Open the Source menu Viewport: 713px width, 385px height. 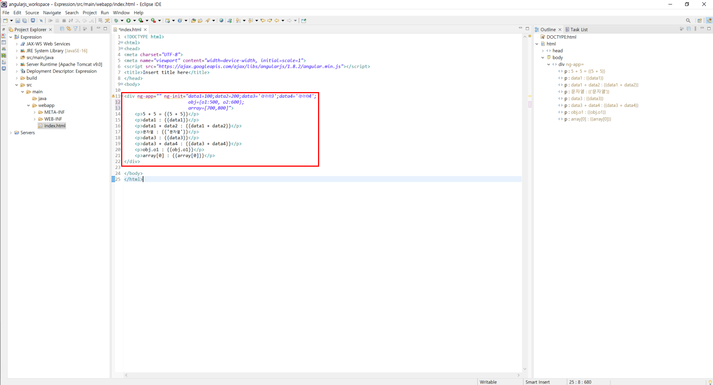click(x=32, y=13)
